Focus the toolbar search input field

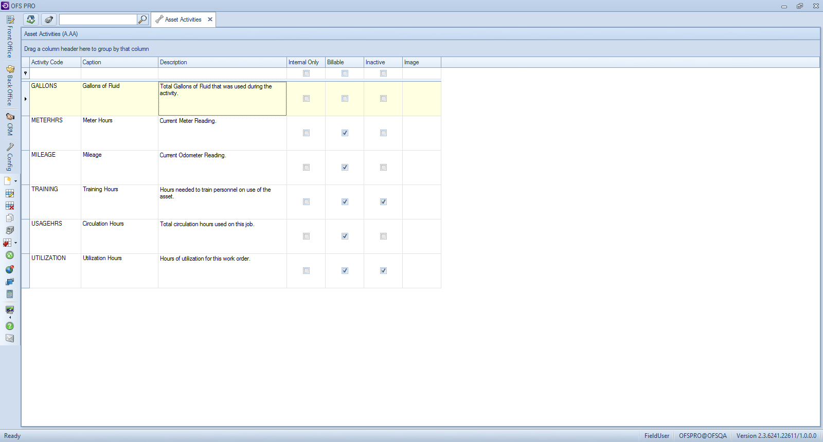(98, 20)
